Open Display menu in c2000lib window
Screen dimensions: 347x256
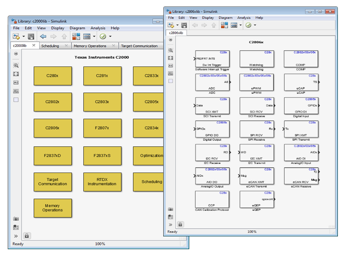pyautogui.click(x=57, y=28)
